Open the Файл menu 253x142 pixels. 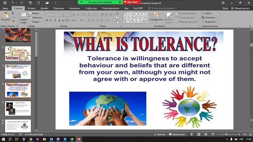pyautogui.click(x=5, y=8)
